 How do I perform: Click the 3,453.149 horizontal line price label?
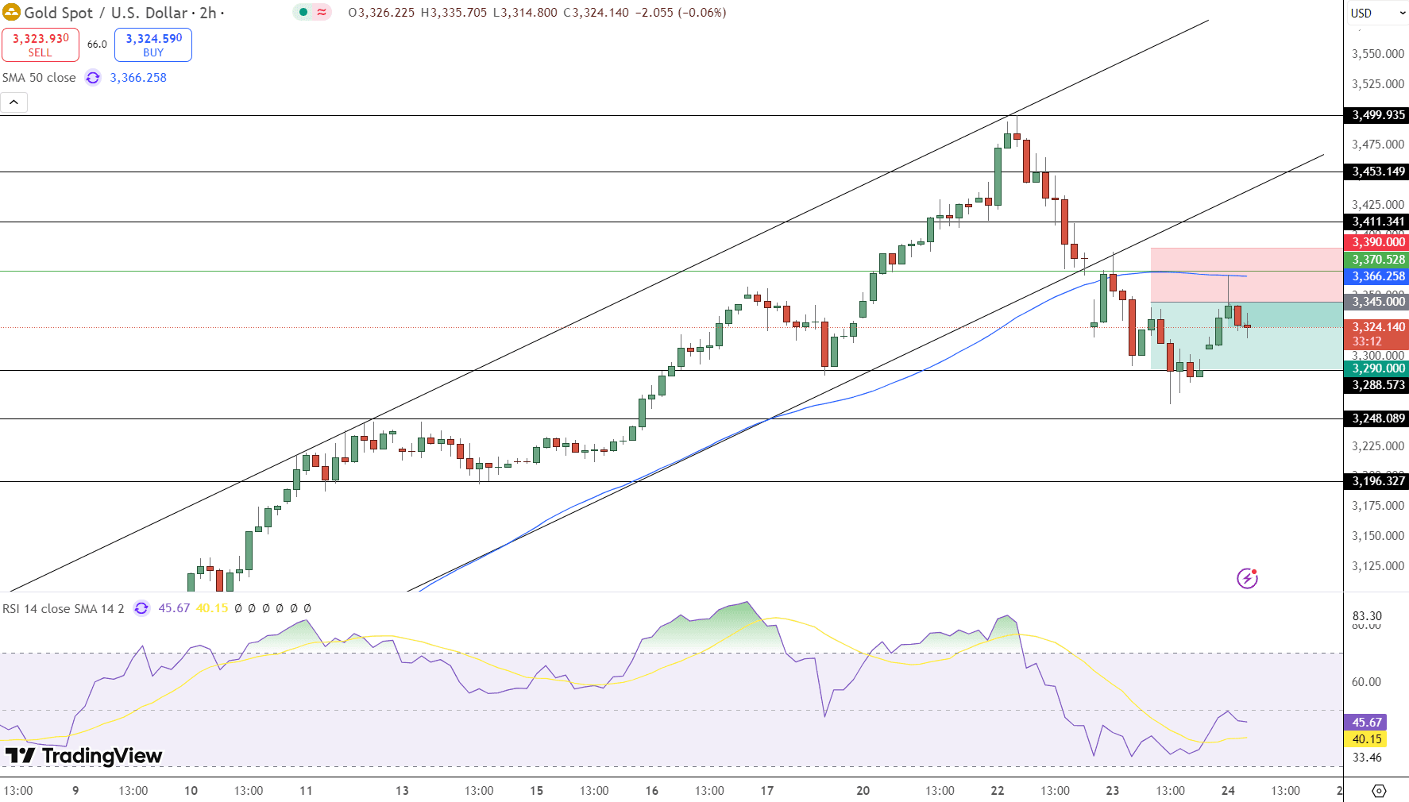pos(1376,172)
